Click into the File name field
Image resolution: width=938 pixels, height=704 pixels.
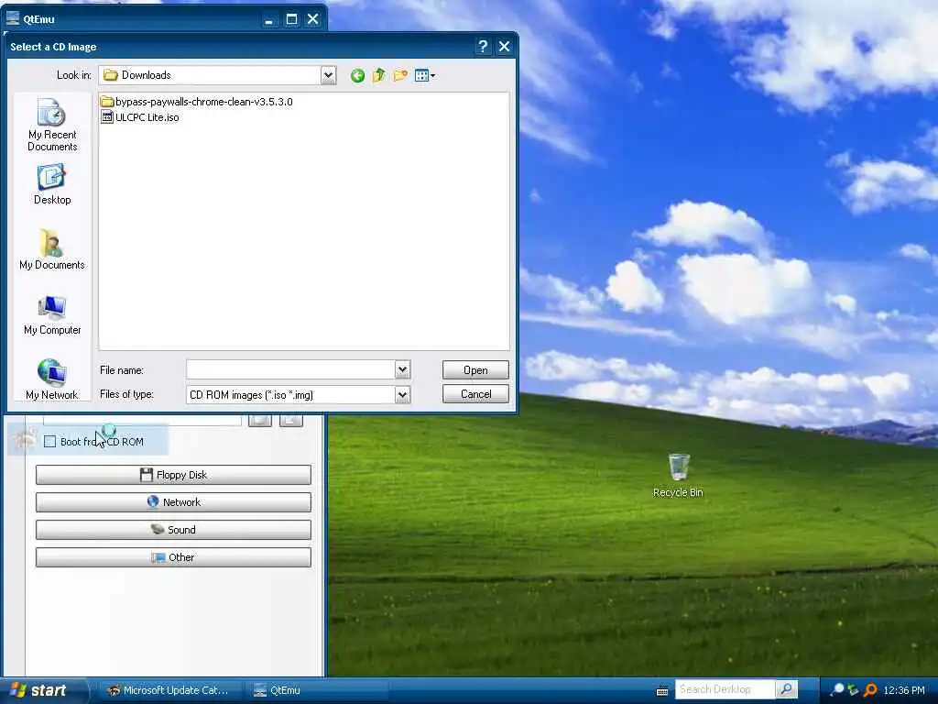click(x=290, y=370)
